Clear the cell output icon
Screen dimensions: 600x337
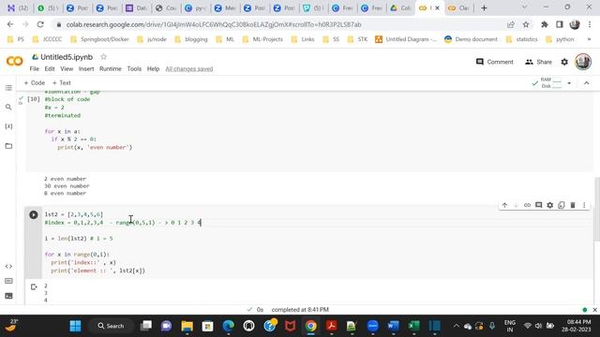(x=34, y=287)
